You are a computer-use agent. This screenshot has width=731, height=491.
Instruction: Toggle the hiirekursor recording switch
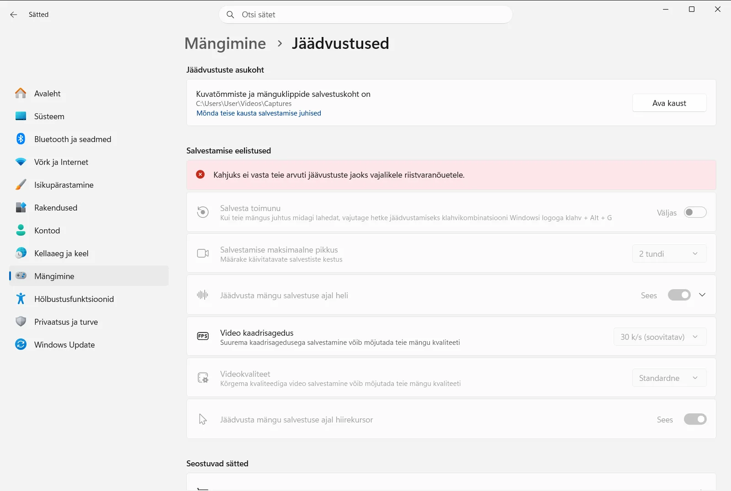click(695, 419)
